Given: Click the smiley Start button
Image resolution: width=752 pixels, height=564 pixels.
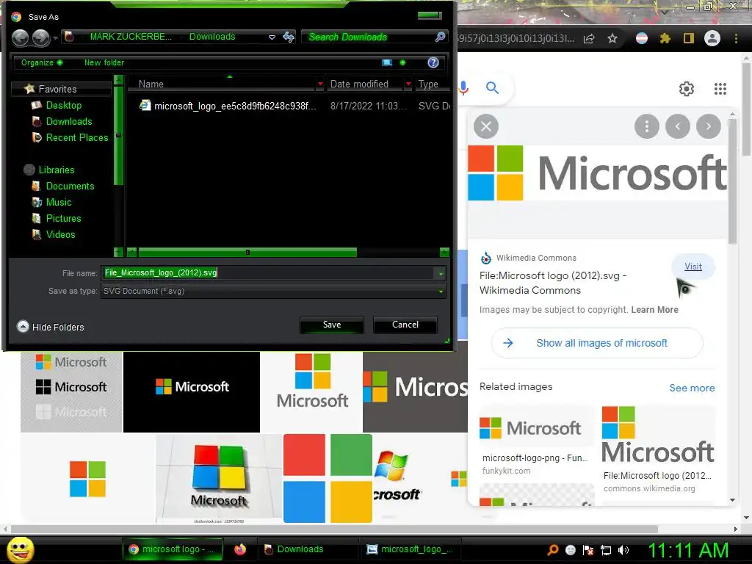Looking at the screenshot, I should pos(21,549).
